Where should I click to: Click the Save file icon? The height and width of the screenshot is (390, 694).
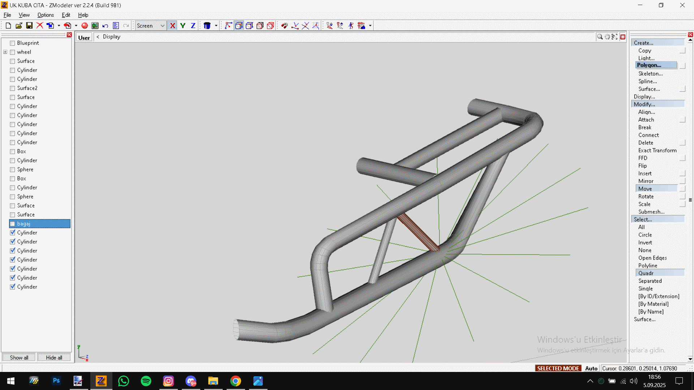29,26
